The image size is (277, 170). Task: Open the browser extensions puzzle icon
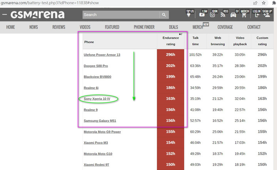(x=274, y=3)
